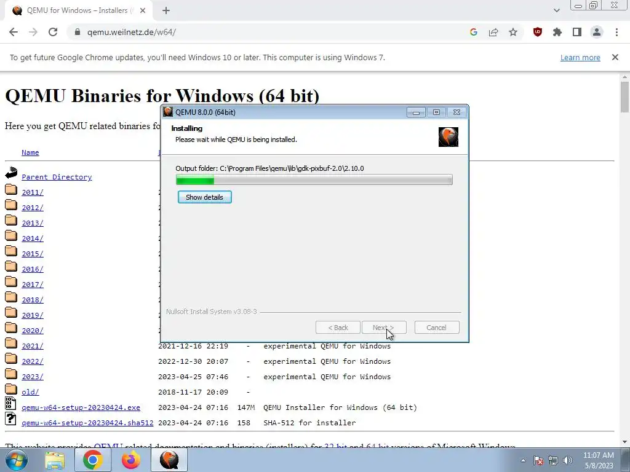Click the Parent Directory back arrow icon
The image size is (630, 472).
tap(11, 173)
